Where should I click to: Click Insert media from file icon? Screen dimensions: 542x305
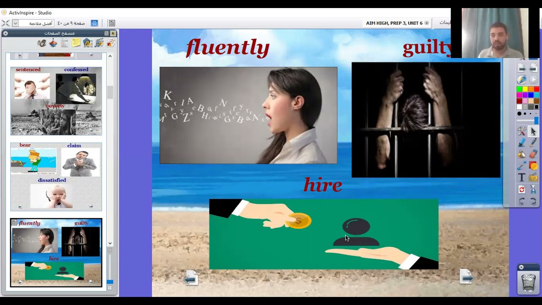pyautogui.click(x=533, y=177)
